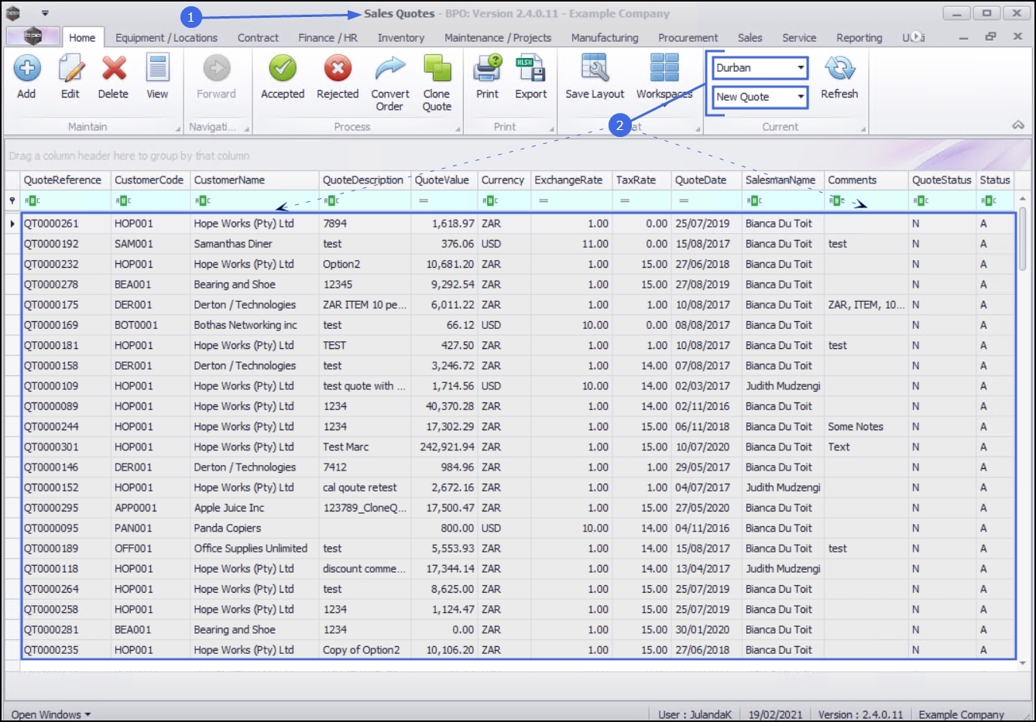Open the Durban site dropdown

[x=801, y=68]
